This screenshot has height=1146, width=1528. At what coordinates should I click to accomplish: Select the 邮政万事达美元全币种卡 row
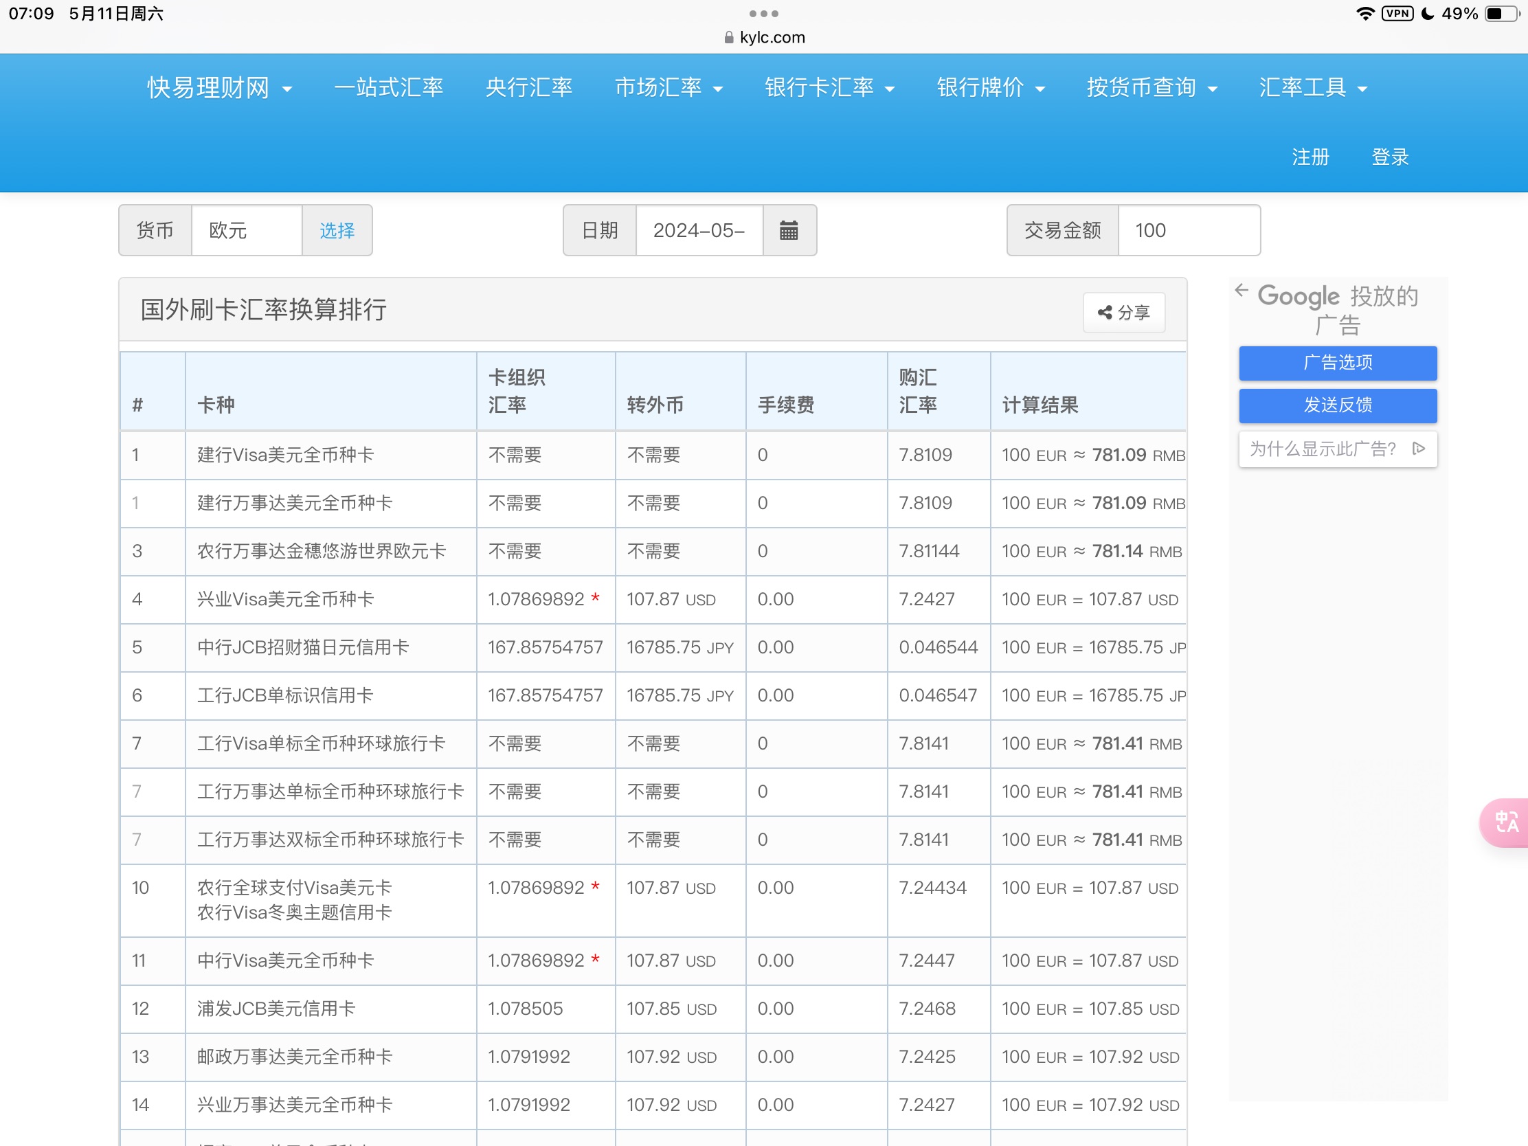pyautogui.click(x=653, y=1057)
